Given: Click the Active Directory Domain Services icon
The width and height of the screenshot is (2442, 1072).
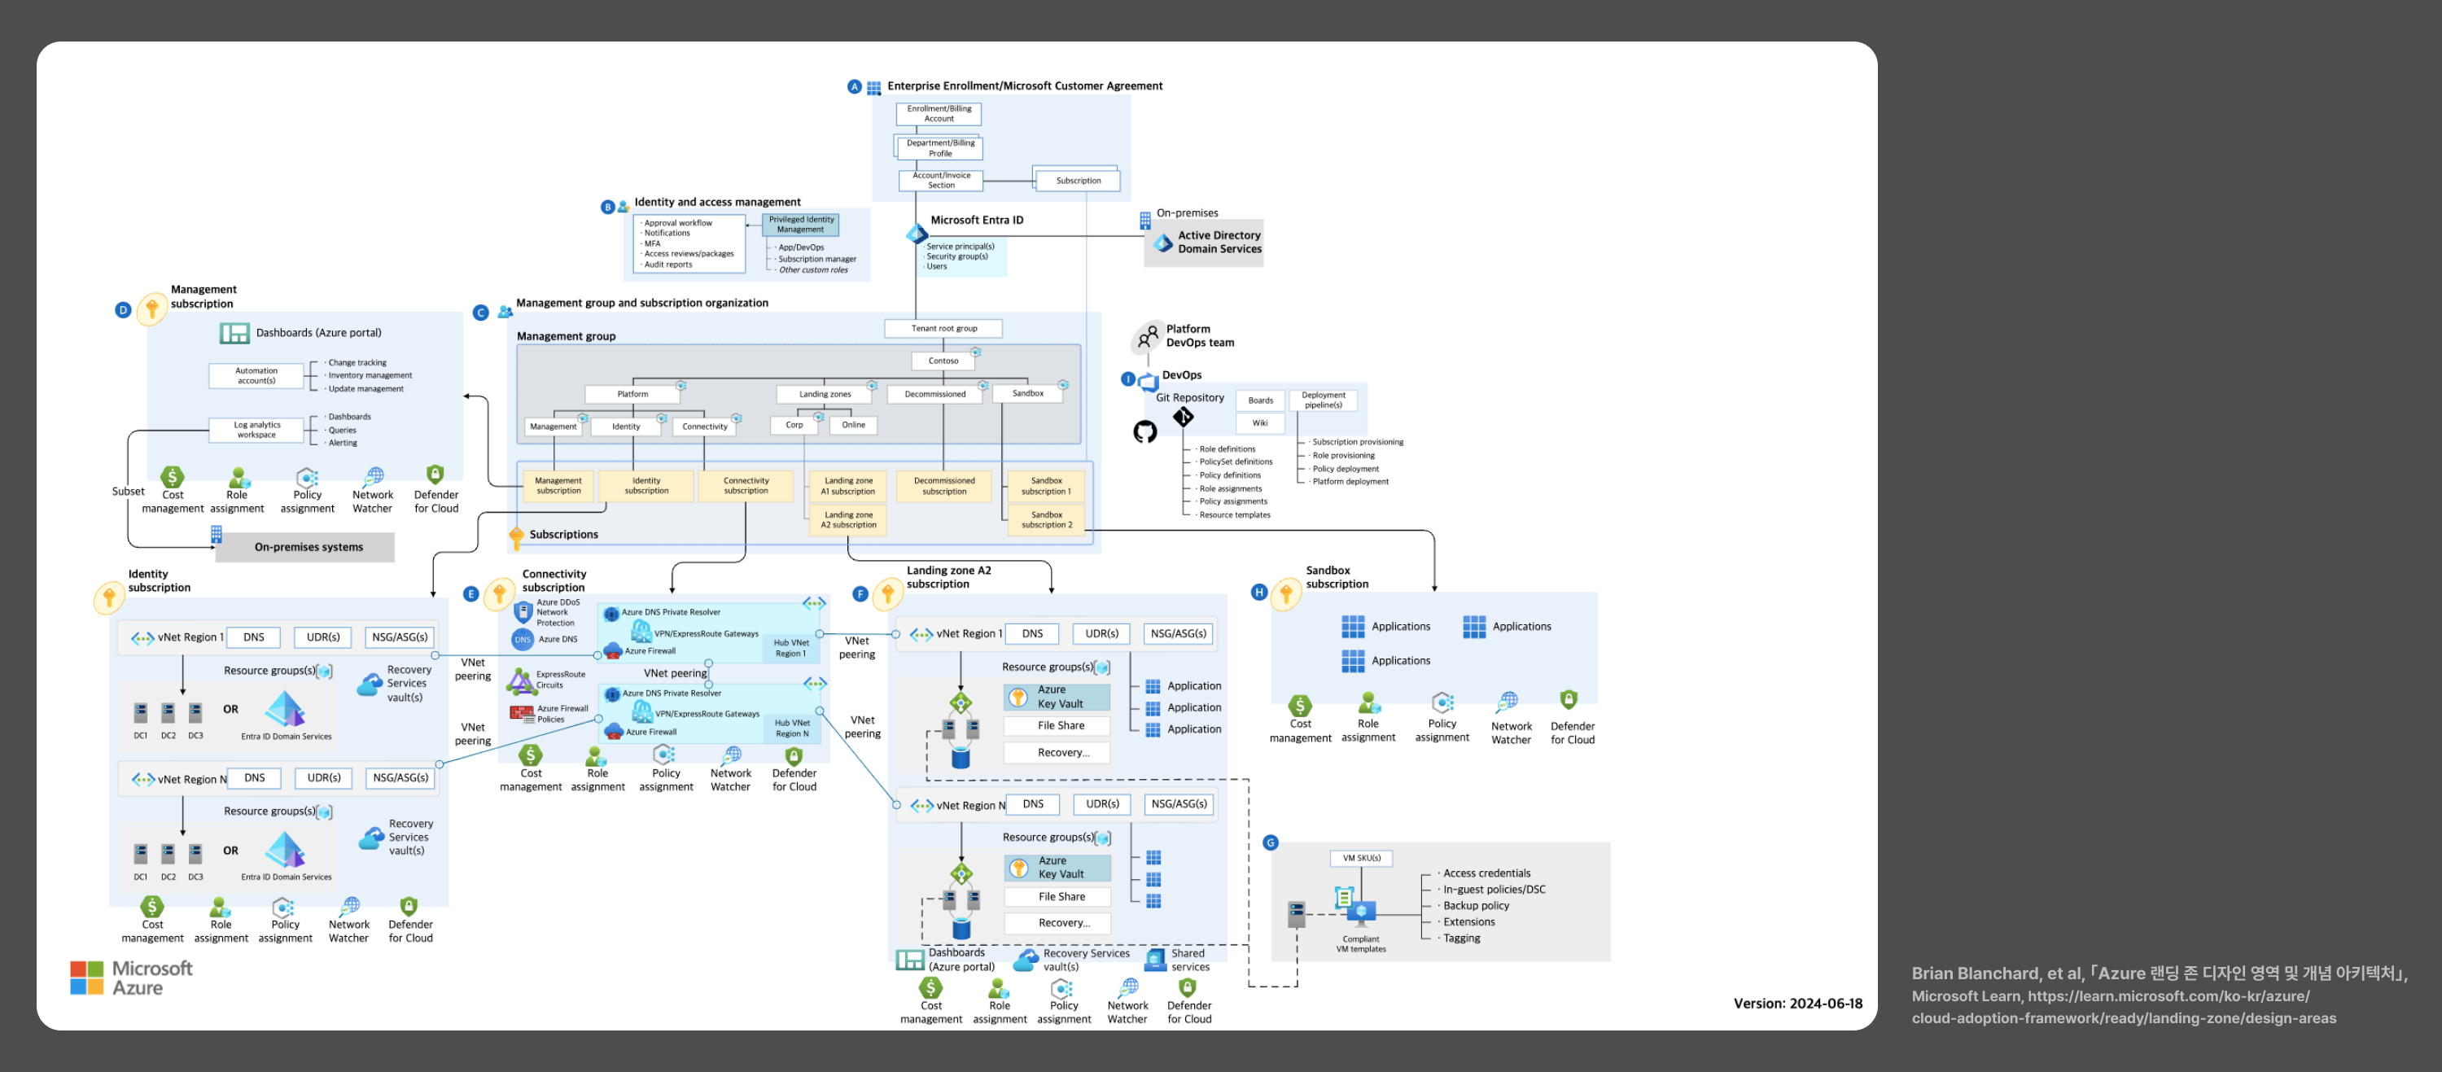Looking at the screenshot, I should [x=1163, y=243].
